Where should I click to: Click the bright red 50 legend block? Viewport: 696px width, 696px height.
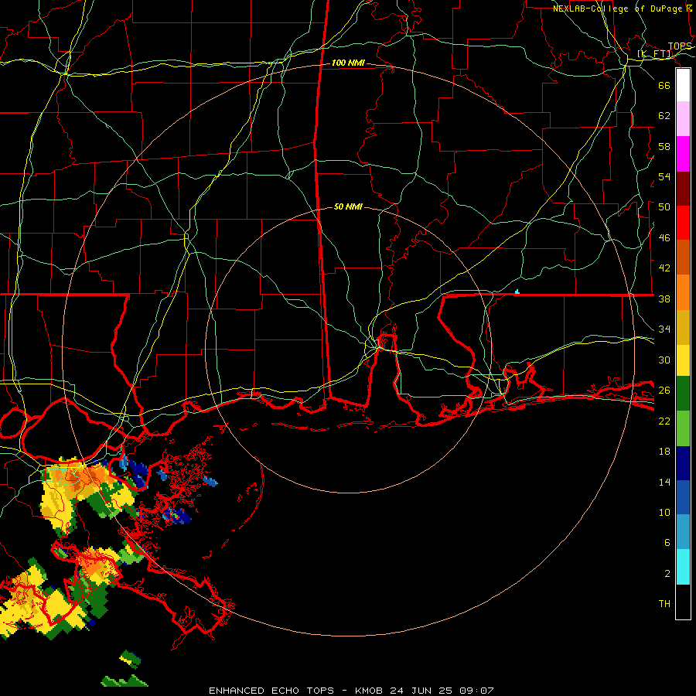tap(683, 223)
